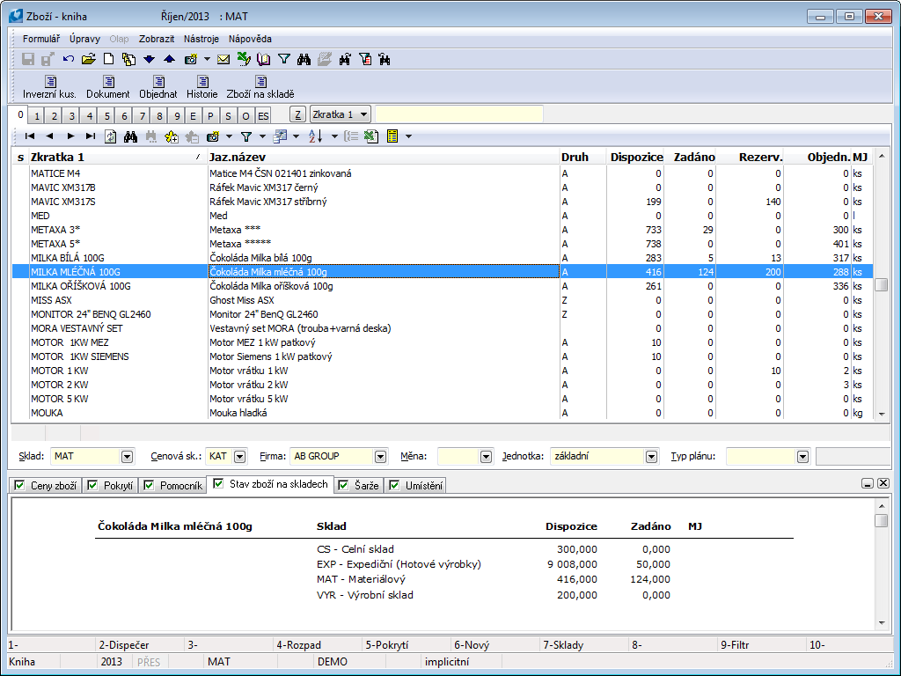Open the Firma dropdown showing AB GROUP
The height and width of the screenshot is (676, 901).
[380, 457]
